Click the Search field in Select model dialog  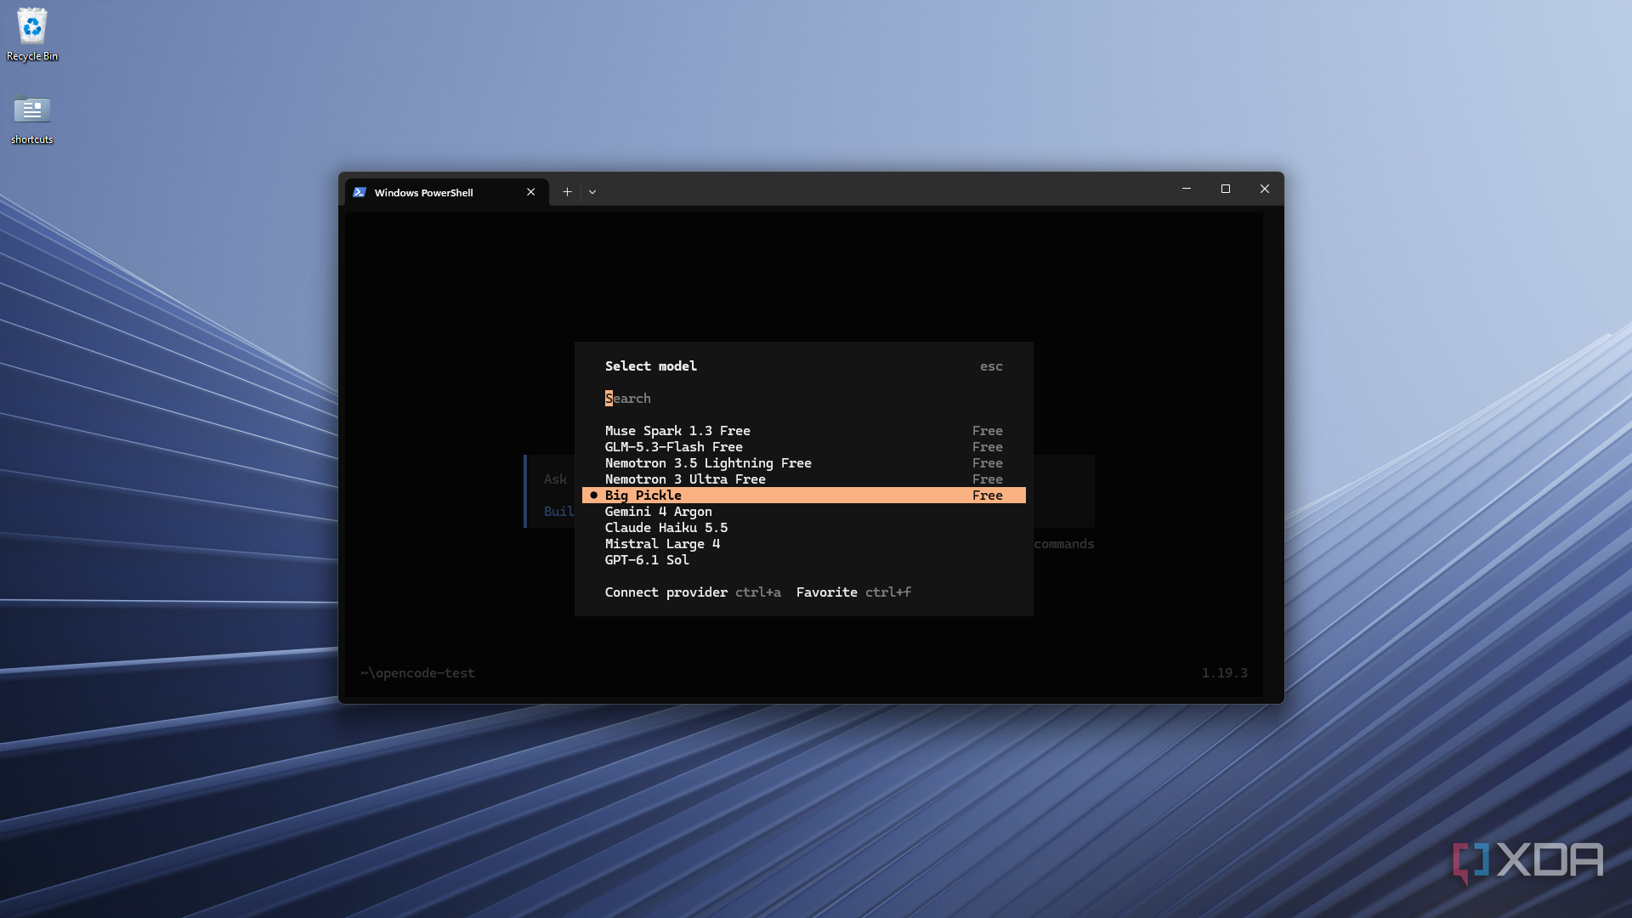[x=803, y=399]
